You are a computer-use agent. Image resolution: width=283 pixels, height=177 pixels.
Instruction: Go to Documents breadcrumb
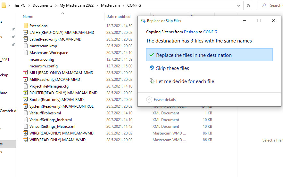coord(42,5)
